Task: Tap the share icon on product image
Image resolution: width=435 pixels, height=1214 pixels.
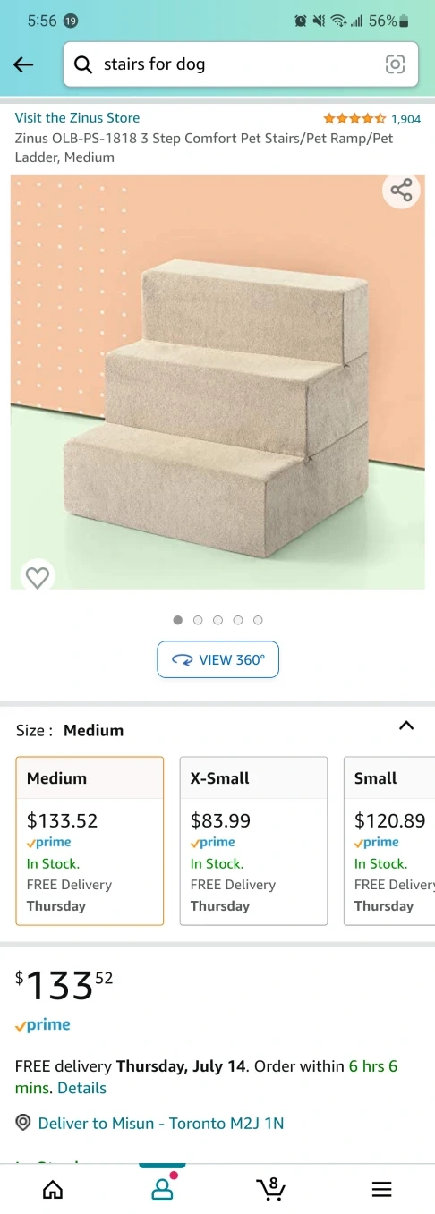Action: [402, 190]
